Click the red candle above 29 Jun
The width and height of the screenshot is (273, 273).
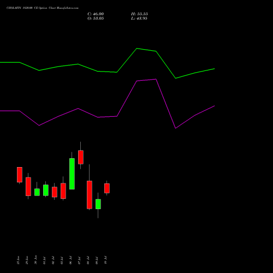(x=28, y=187)
